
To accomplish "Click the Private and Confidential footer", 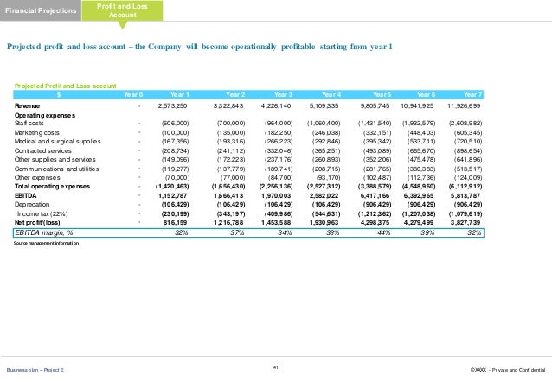I will coord(508,370).
